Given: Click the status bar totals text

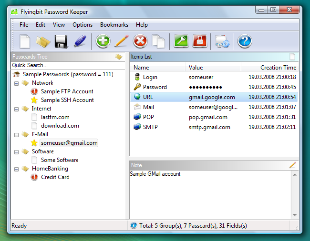Looking at the screenshot, I should 193,226.
